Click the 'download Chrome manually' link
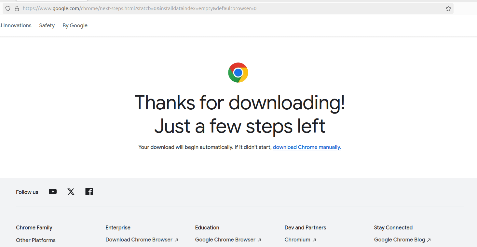The width and height of the screenshot is (477, 247). pos(307,147)
